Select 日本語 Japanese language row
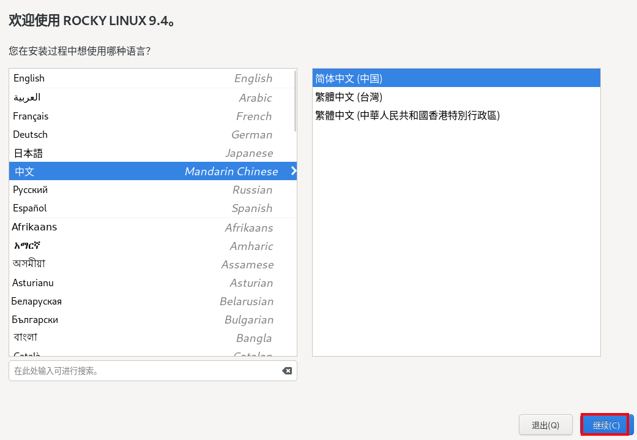Viewport: 637px width, 440px height. pyautogui.click(x=152, y=153)
